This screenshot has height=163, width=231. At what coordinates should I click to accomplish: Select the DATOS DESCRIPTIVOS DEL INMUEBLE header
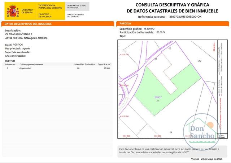tap(58, 24)
